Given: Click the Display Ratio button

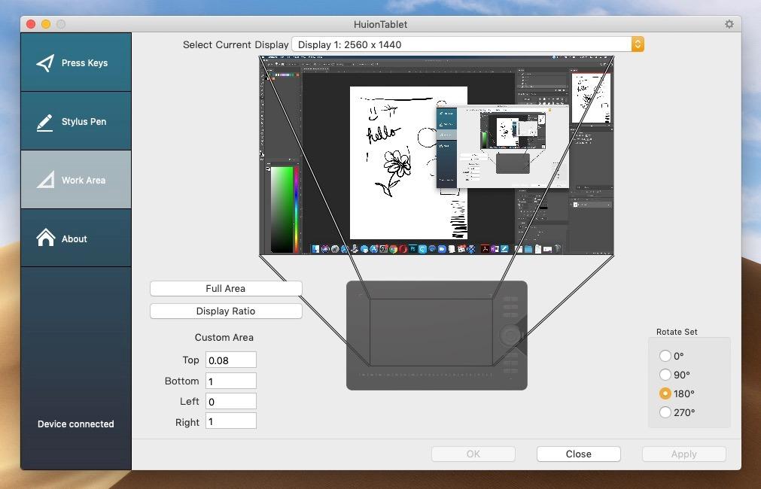Looking at the screenshot, I should tap(226, 311).
